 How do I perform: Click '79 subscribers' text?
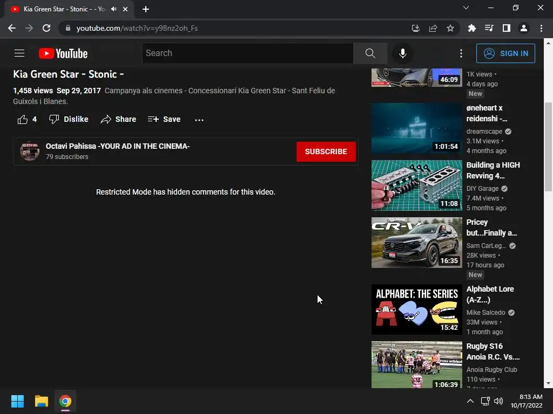[x=67, y=157]
